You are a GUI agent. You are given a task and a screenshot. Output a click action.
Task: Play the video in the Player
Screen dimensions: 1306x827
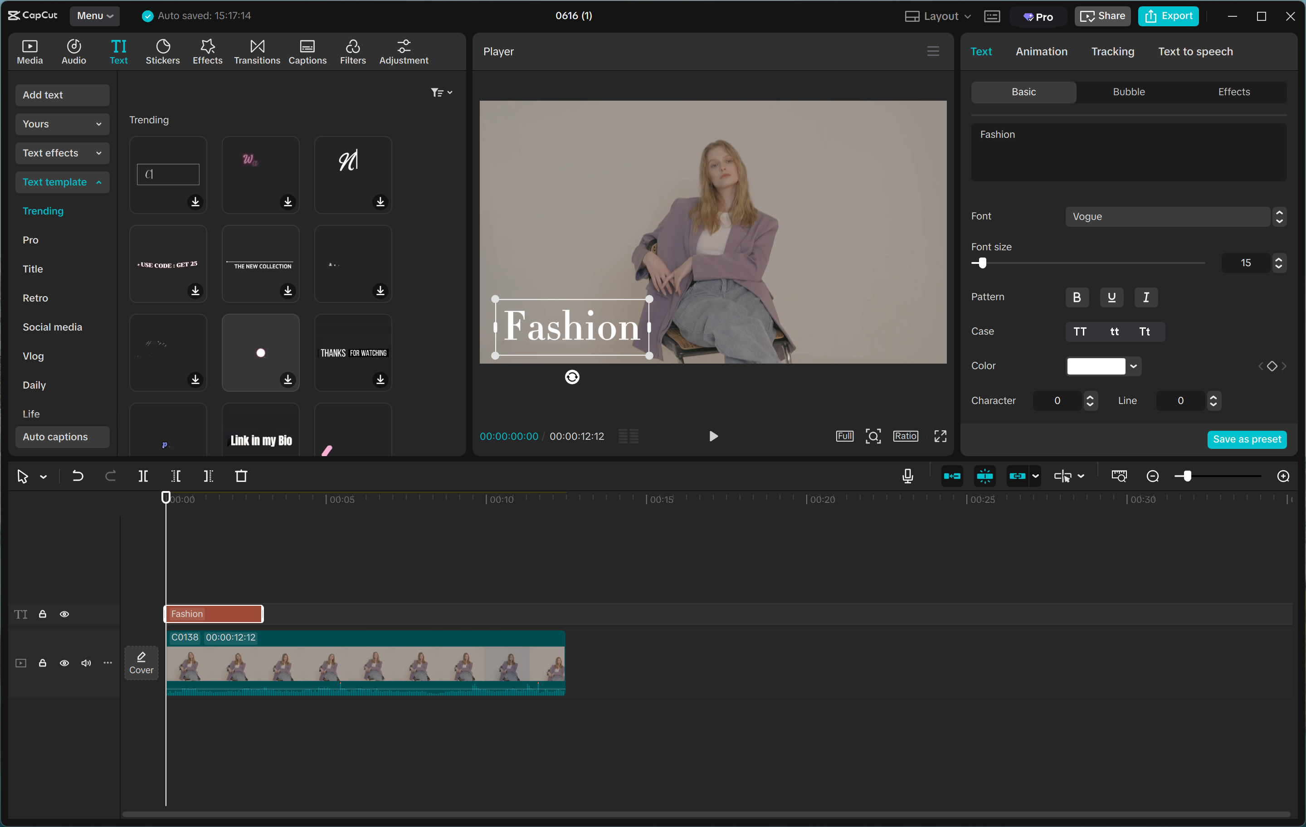click(x=713, y=436)
